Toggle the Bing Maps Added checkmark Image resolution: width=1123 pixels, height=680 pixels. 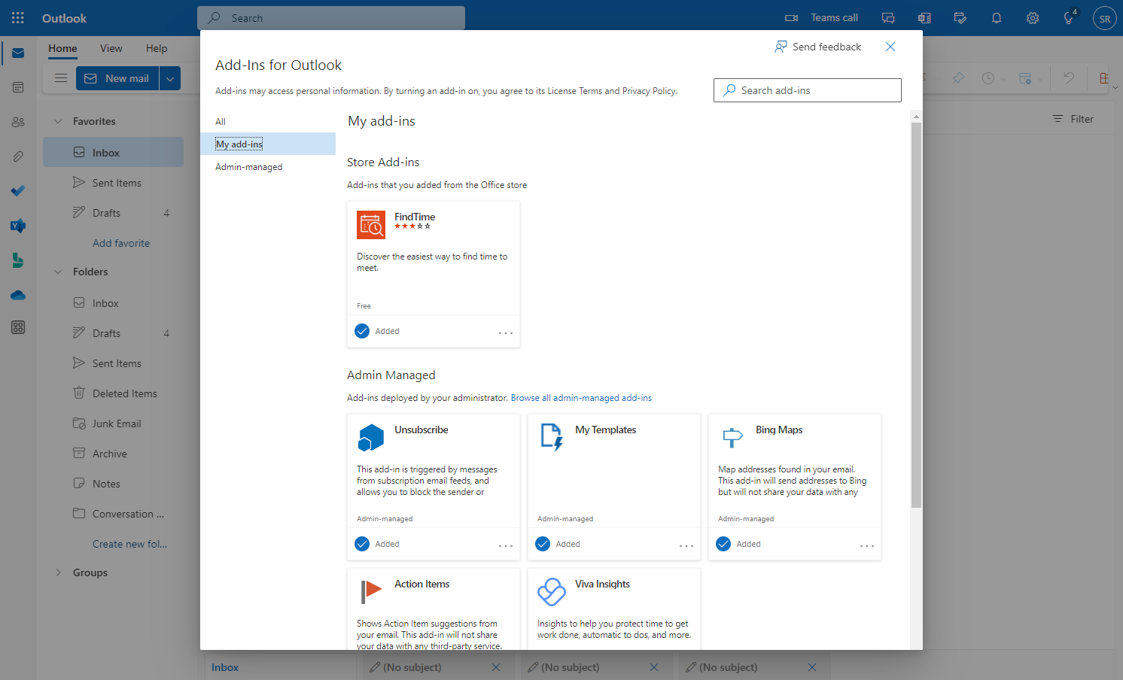click(723, 544)
